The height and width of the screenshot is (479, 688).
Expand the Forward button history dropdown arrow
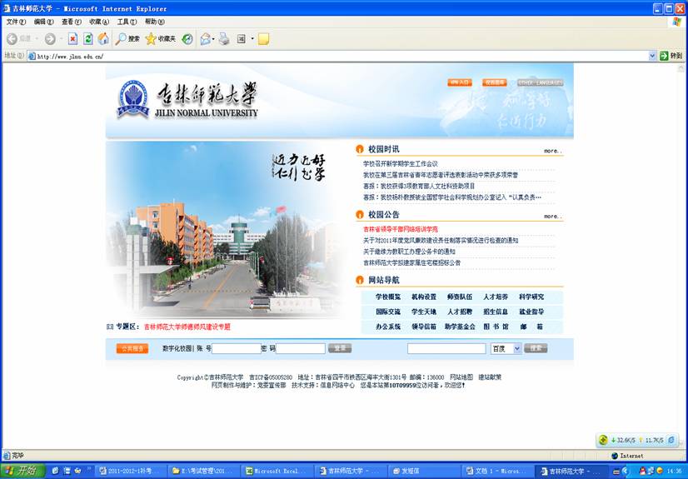pyautogui.click(x=62, y=38)
